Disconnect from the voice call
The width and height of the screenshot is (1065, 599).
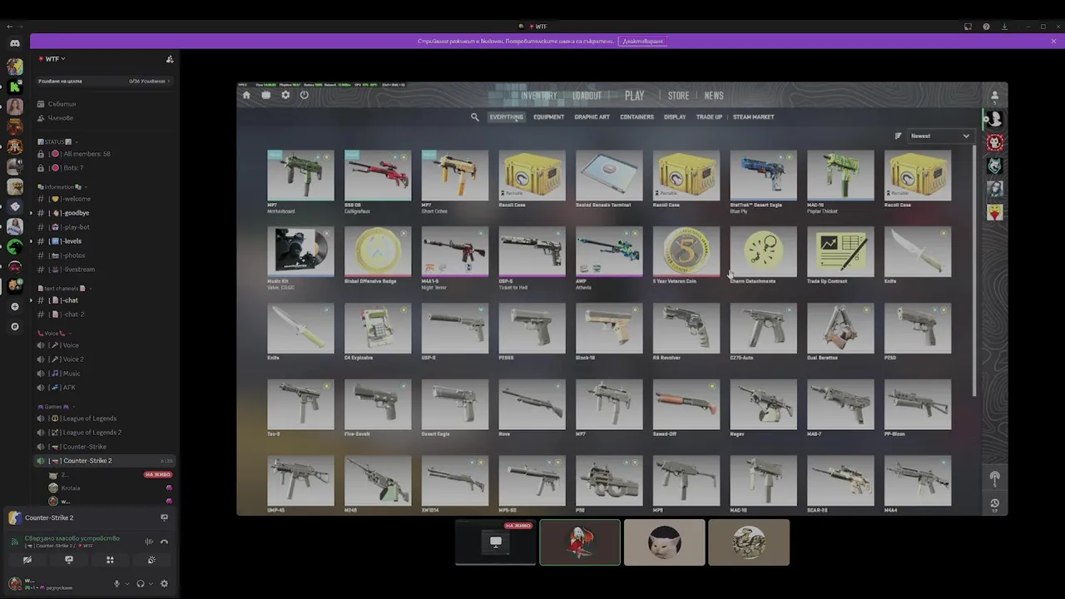[x=164, y=542]
